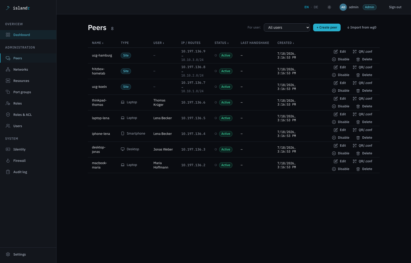Disable the fritzbox-homelab peer

(x=341, y=75)
